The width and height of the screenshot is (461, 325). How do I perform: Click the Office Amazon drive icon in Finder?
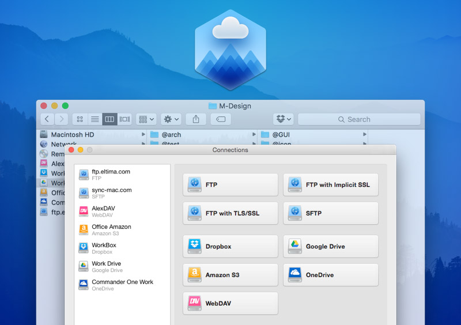tap(44, 192)
